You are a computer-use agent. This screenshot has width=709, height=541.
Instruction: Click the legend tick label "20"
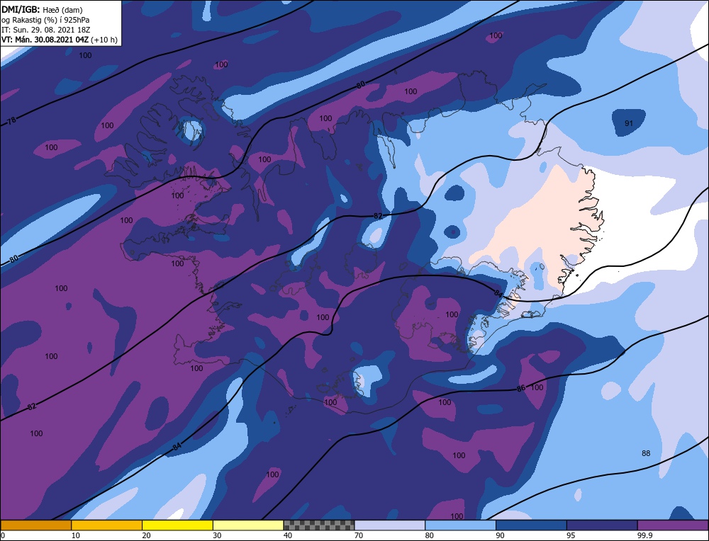[146, 535]
